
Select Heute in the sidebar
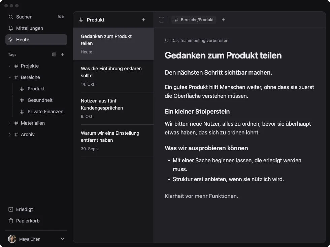pos(36,40)
